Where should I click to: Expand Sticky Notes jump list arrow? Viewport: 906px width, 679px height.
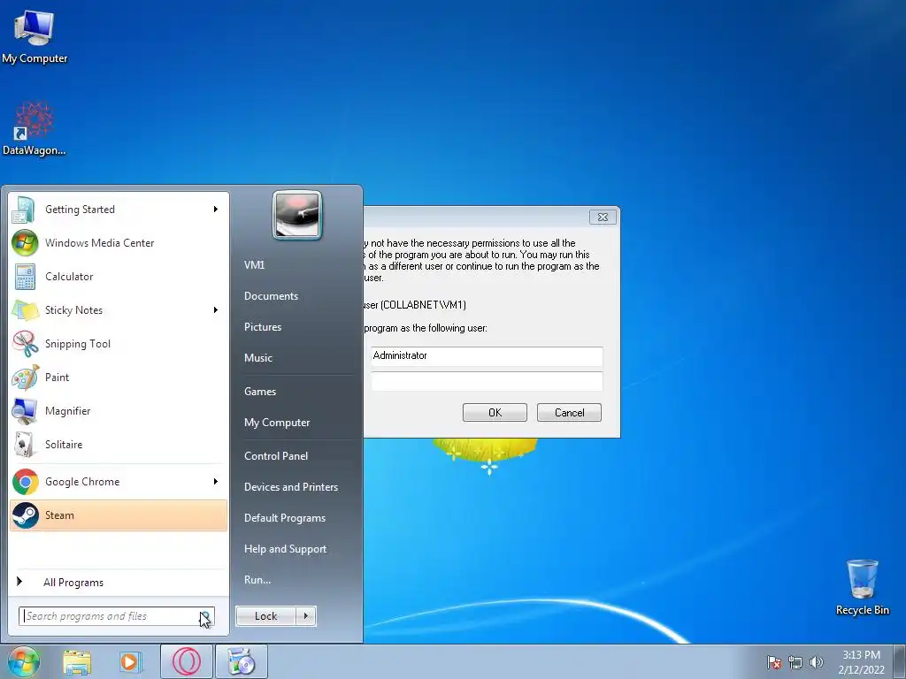(216, 310)
